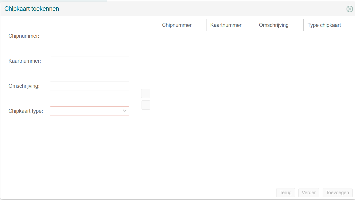Click the Chipnummer text field
The width and height of the screenshot is (355, 200).
90,36
